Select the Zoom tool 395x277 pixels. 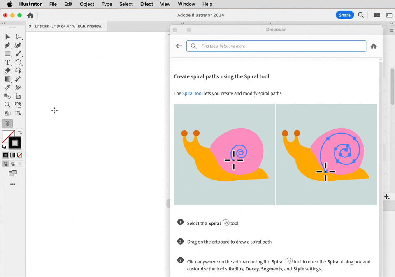(x=7, y=105)
